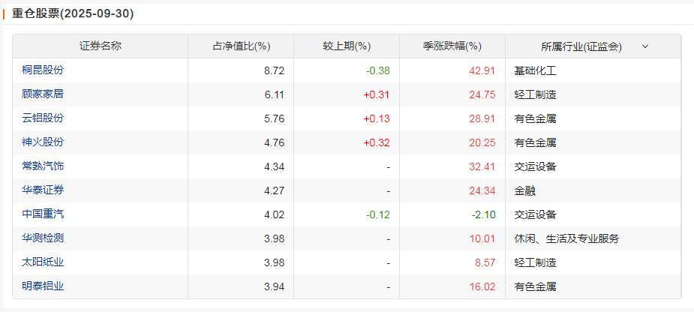This screenshot has width=694, height=312.
Task: Click 有色金属 in the 云铝股份 row
Action: (x=535, y=118)
